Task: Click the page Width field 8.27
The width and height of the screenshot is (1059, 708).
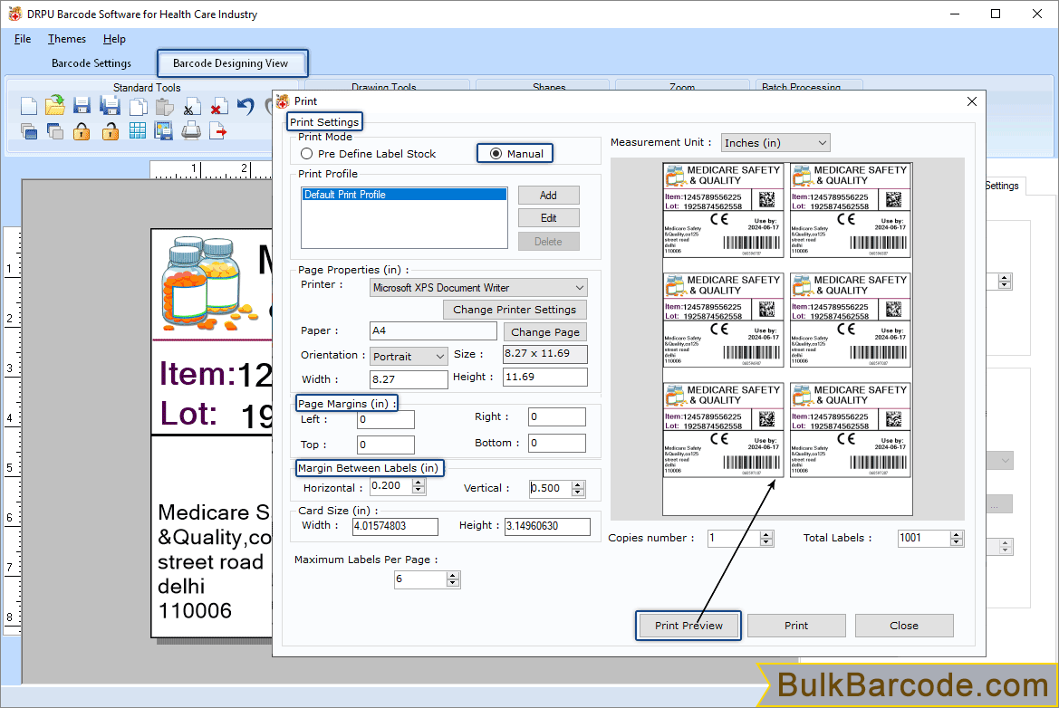Action: (409, 379)
